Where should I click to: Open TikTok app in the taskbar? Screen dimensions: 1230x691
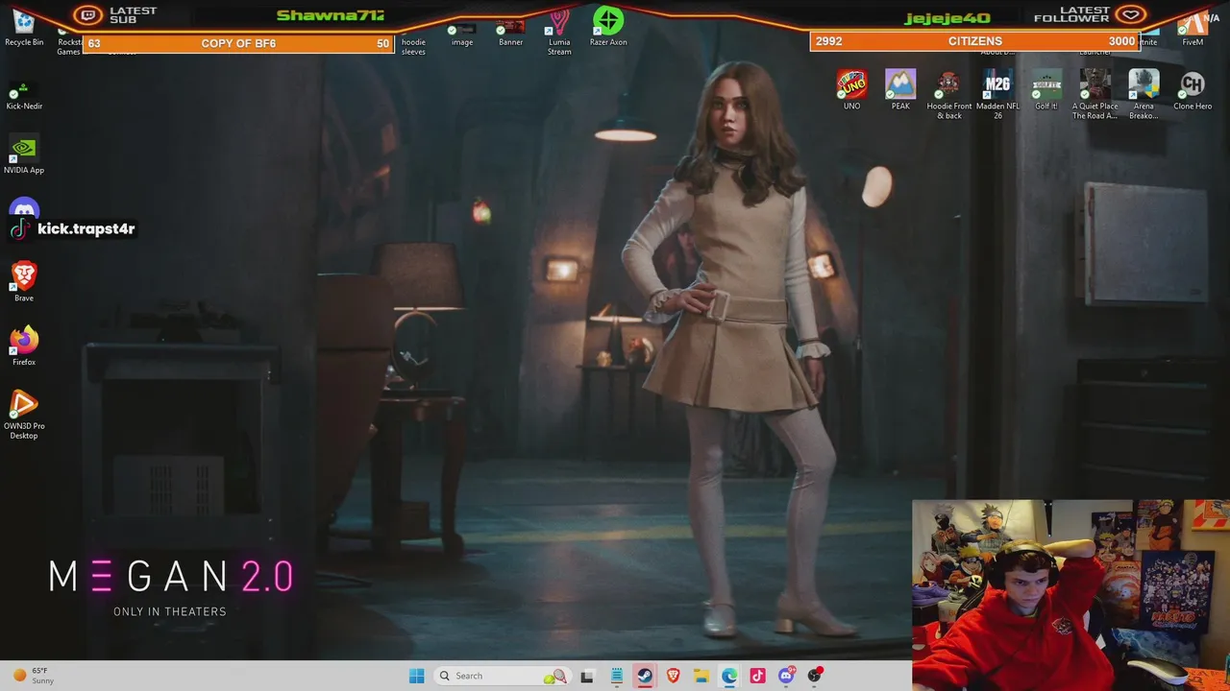tap(758, 676)
